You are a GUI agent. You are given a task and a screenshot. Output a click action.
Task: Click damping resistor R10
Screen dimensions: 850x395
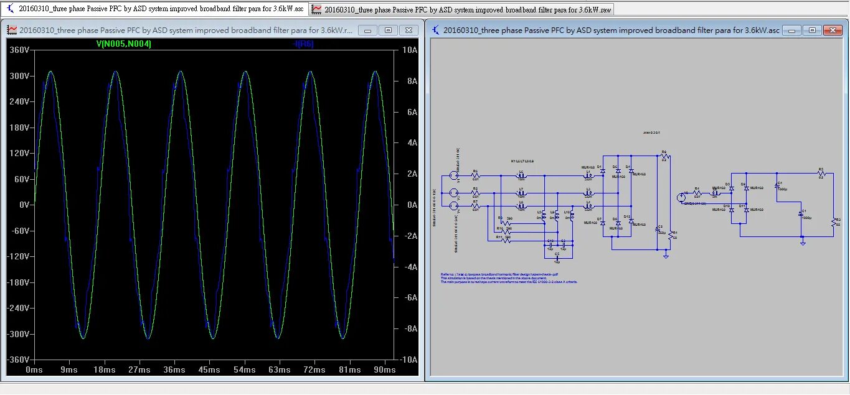point(506,232)
